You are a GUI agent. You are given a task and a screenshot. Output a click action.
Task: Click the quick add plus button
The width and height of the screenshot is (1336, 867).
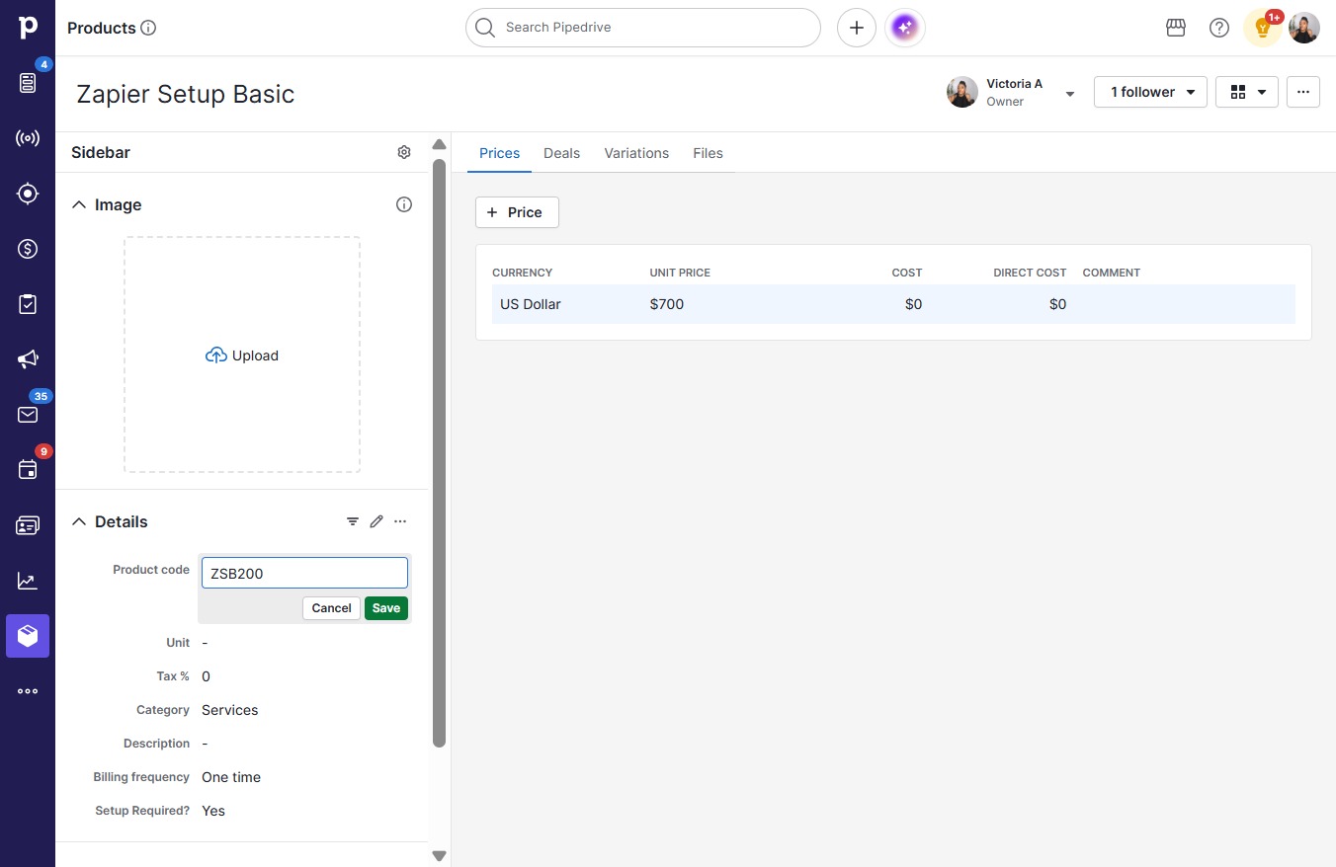point(857,28)
